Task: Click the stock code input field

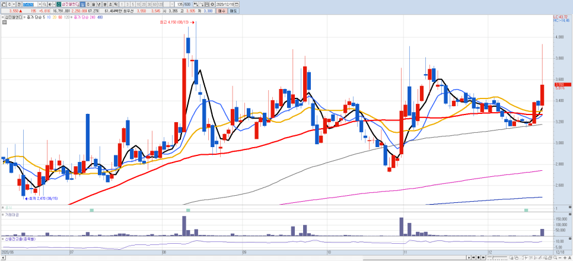Action: pos(30,4)
